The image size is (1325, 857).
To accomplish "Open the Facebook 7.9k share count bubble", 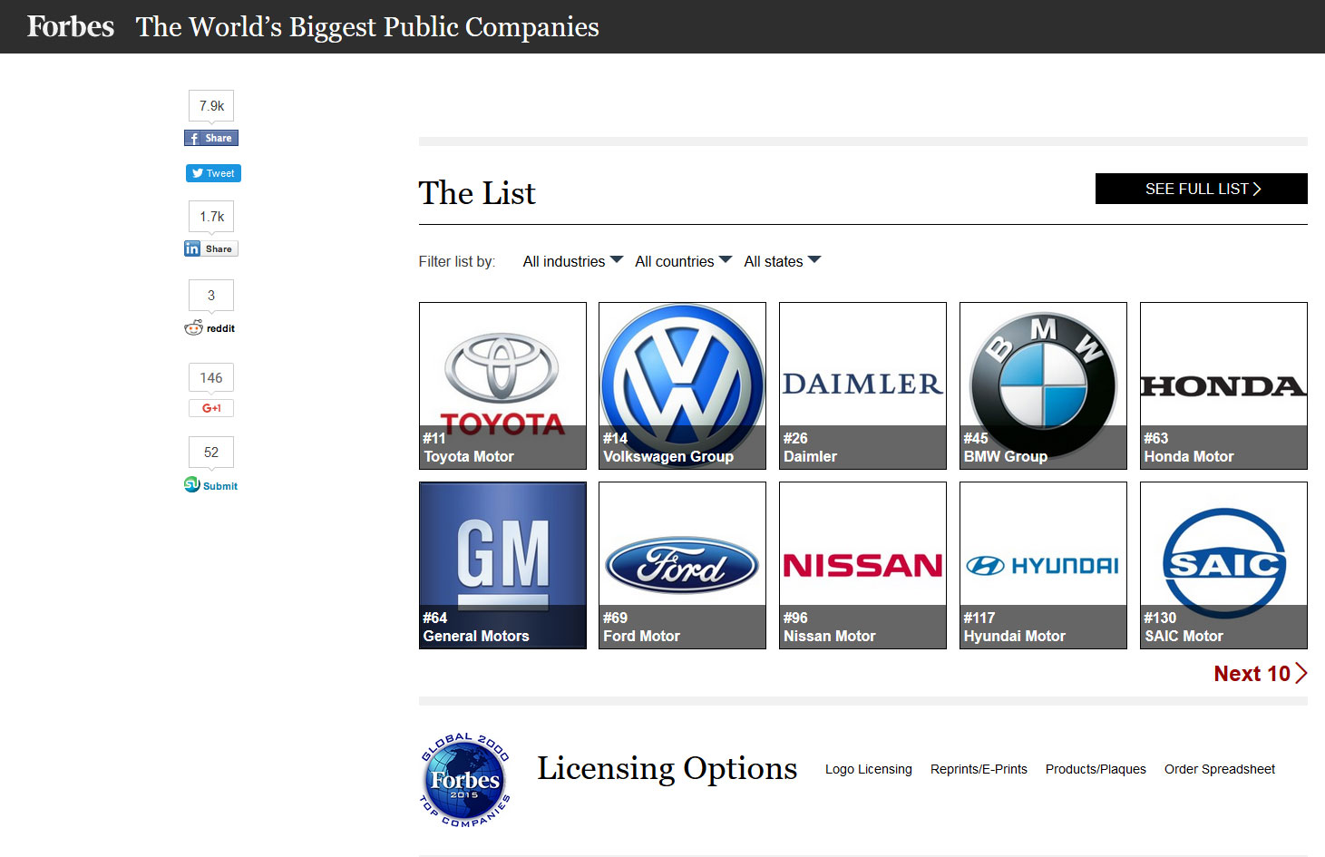I will (x=211, y=106).
